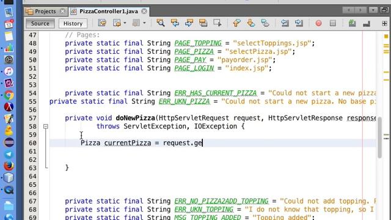This screenshot has height=220, width=391.
Task: Click on PAGE_LOGIN constant name
Action: [194, 68]
